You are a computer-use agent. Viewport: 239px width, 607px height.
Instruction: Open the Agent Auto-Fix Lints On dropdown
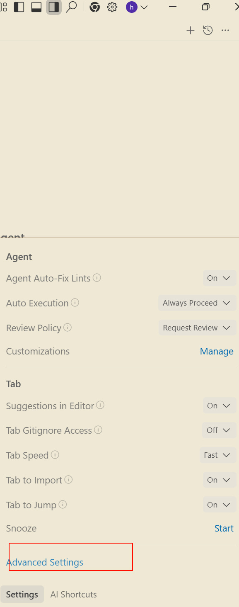point(219,278)
